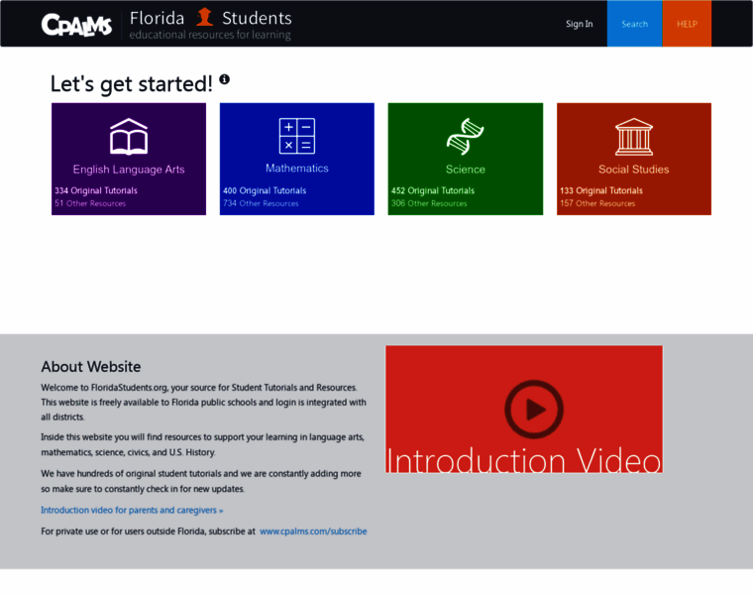
Task: Open the info icon beside Let's get started
Action: coord(224,79)
